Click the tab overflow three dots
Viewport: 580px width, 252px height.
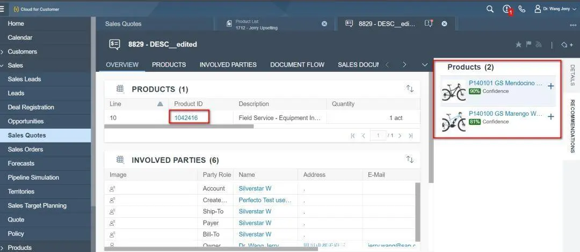click(x=573, y=25)
